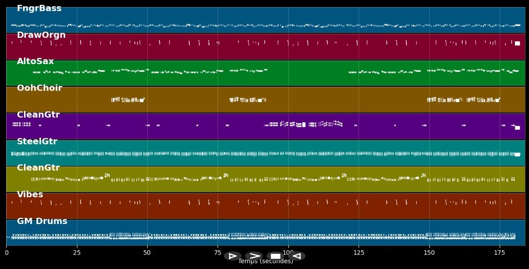Stop playback with the square button
The width and height of the screenshot is (529, 269).
click(x=275, y=256)
